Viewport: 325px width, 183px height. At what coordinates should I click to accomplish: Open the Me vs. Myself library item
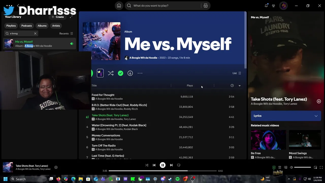click(x=39, y=44)
